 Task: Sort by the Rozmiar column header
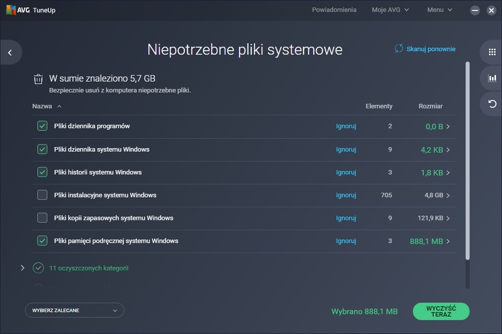tap(431, 106)
